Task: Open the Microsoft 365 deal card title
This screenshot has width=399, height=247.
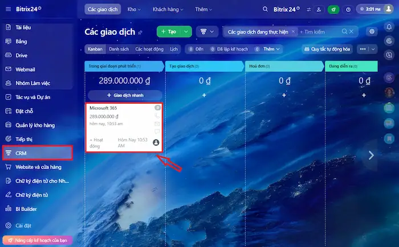Action: [x=103, y=108]
